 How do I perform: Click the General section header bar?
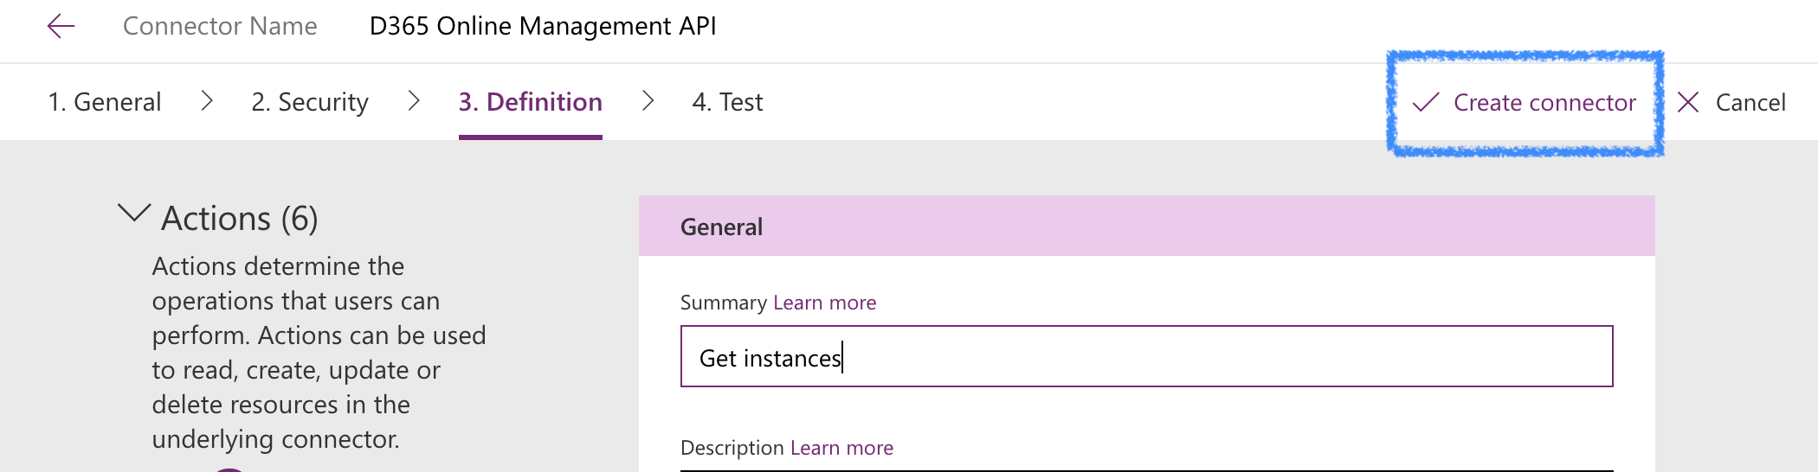click(x=1146, y=226)
